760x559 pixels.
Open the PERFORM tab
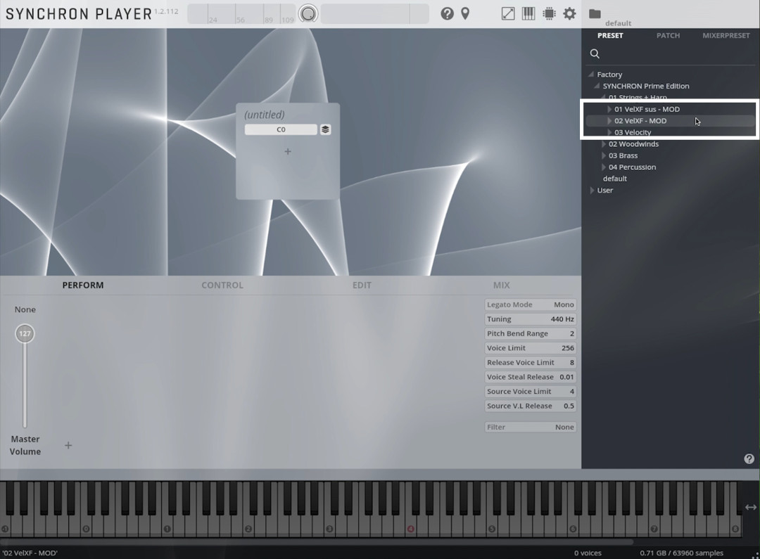[83, 285]
